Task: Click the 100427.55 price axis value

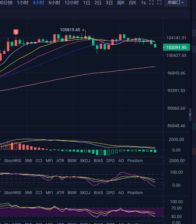Action: coord(176,55)
